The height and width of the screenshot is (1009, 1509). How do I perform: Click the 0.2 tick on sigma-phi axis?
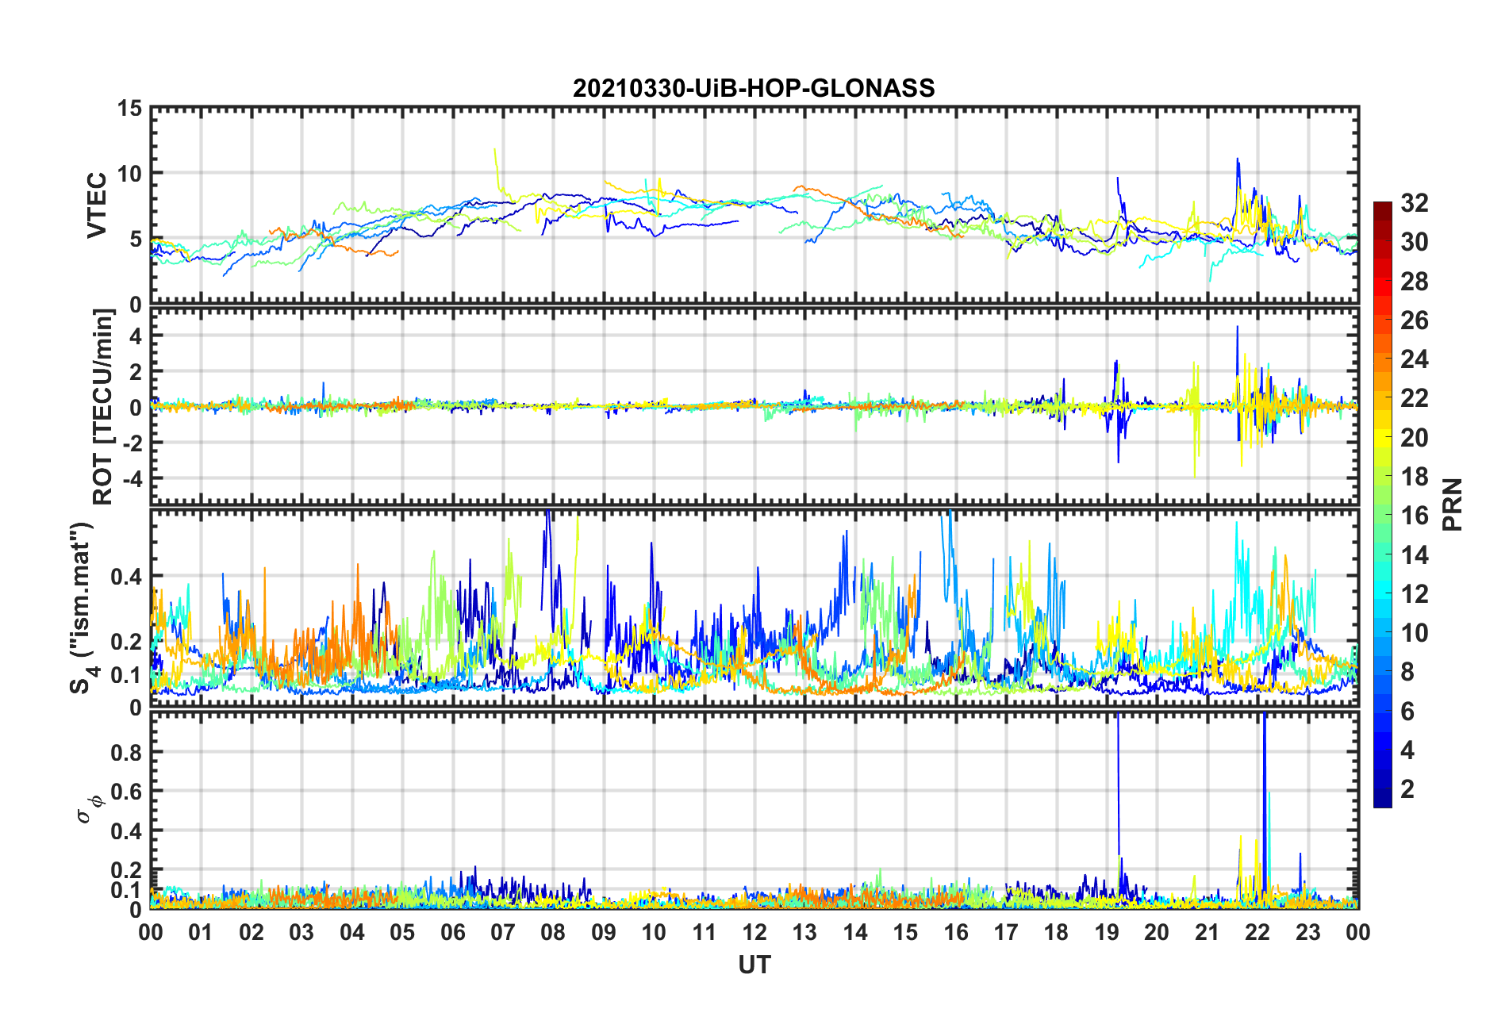click(x=127, y=870)
